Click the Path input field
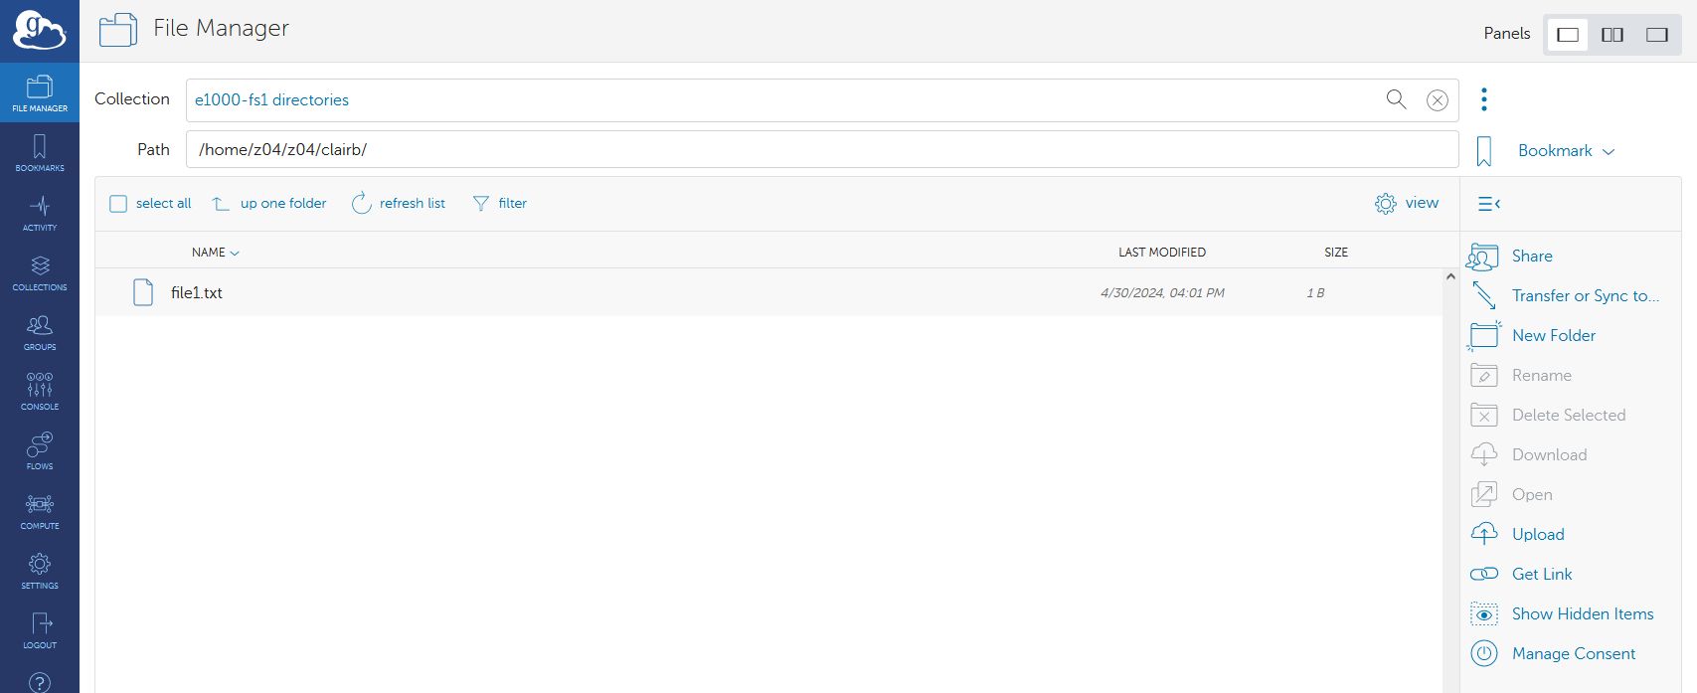Image resolution: width=1697 pixels, height=693 pixels. pyautogui.click(x=821, y=150)
